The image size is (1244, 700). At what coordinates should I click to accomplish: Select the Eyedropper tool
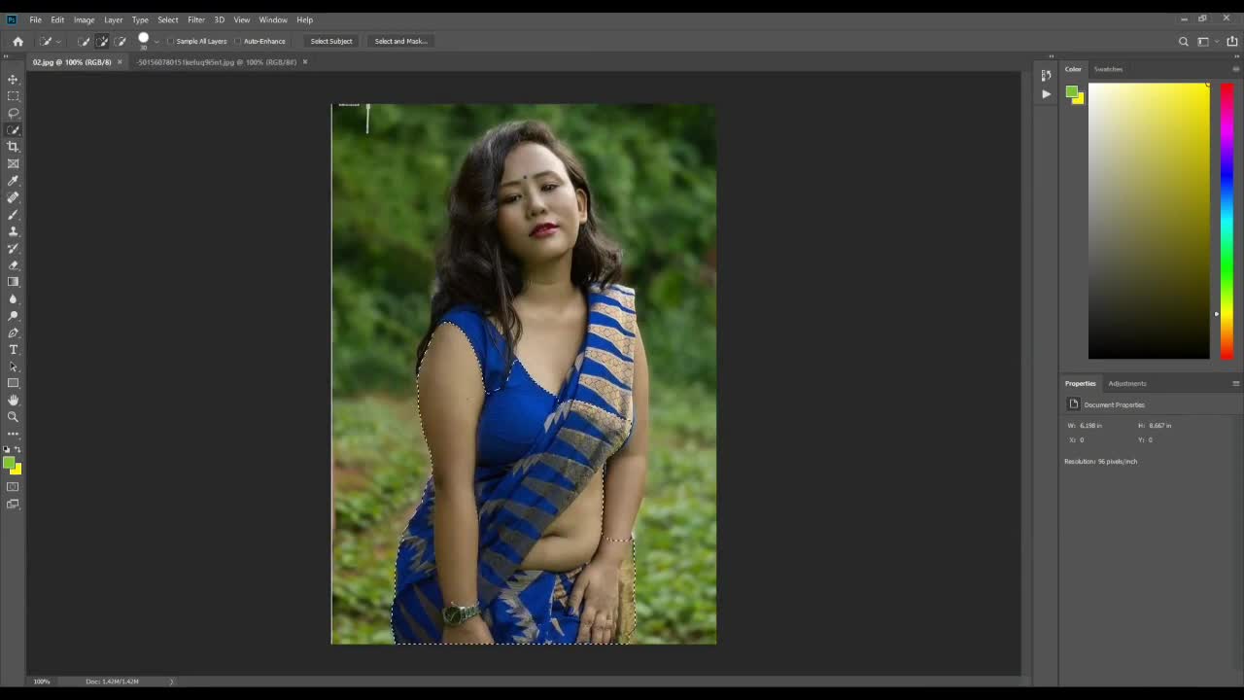(x=13, y=181)
